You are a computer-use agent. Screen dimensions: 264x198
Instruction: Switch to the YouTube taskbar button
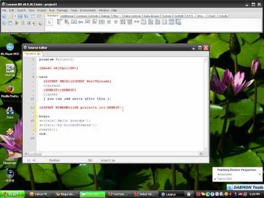(119, 194)
